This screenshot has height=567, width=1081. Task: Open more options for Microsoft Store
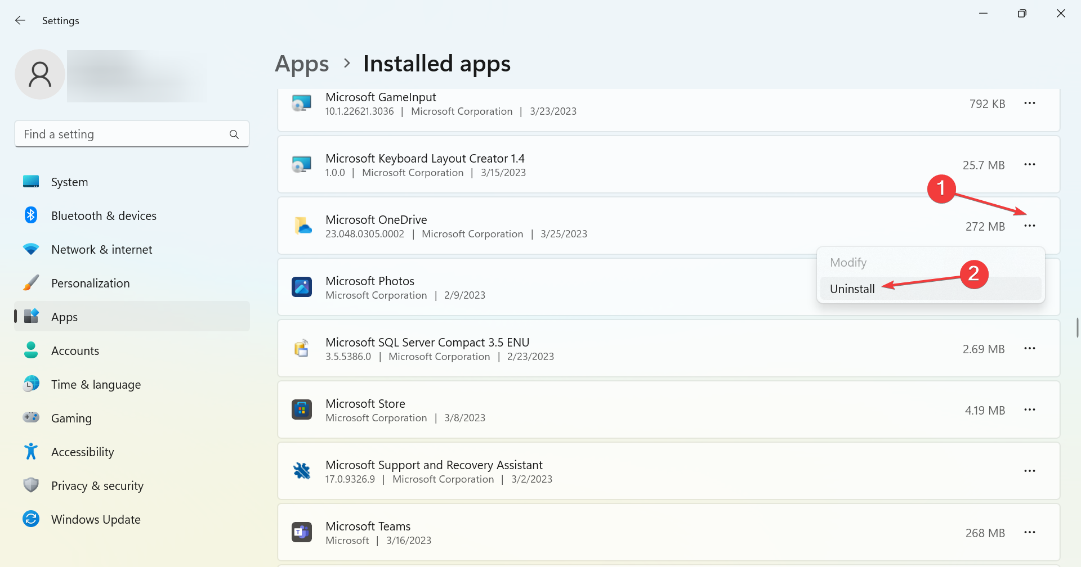point(1030,410)
